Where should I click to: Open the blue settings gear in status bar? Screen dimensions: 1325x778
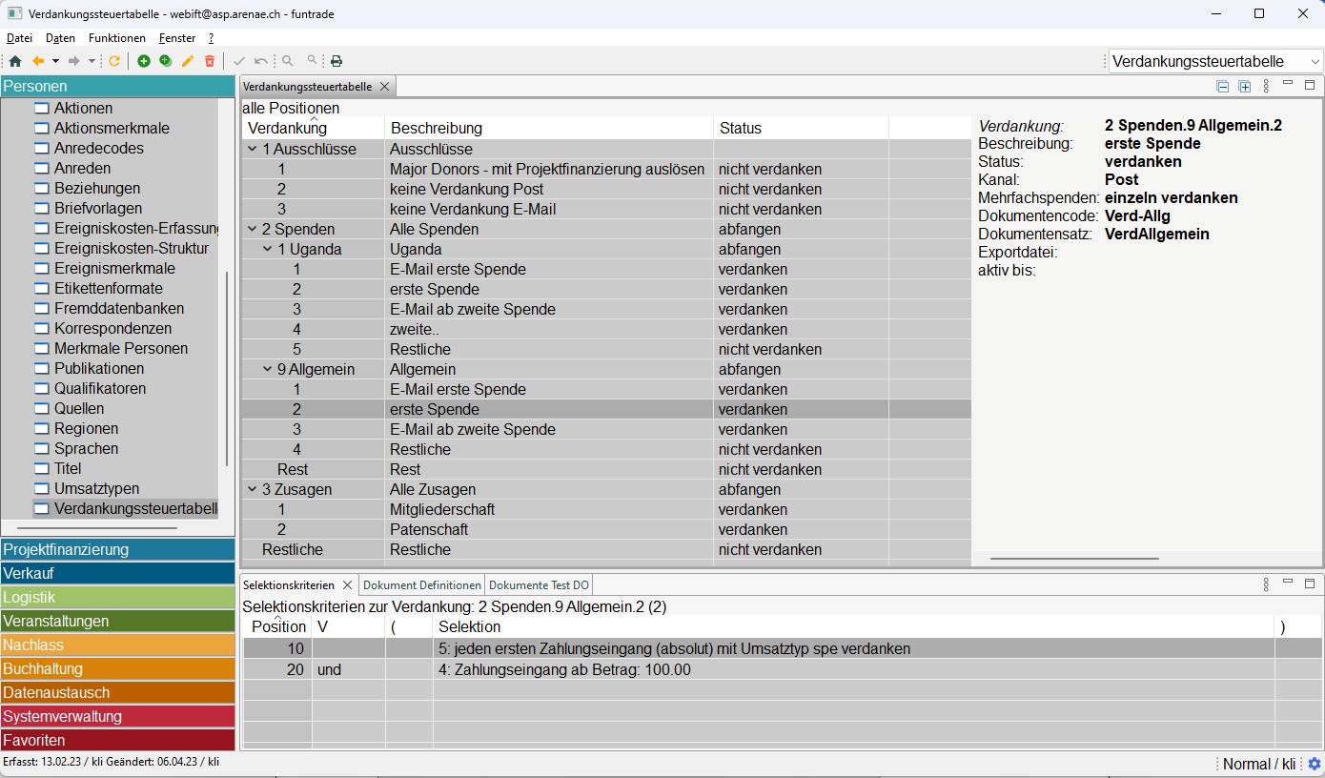(x=1315, y=764)
